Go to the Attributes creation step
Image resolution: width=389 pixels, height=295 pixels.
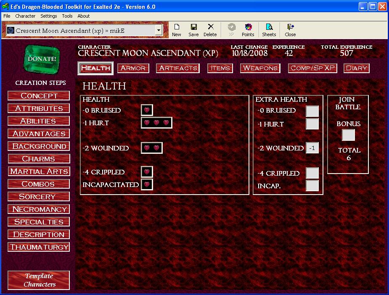click(39, 108)
